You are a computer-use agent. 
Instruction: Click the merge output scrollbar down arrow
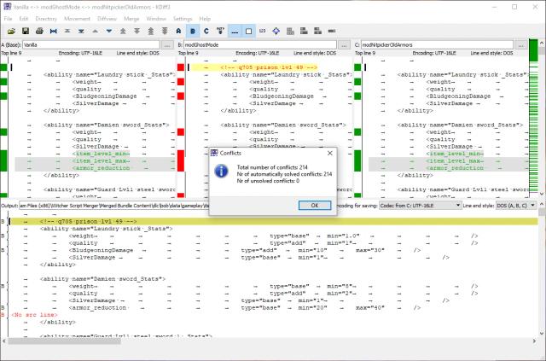(x=543, y=333)
